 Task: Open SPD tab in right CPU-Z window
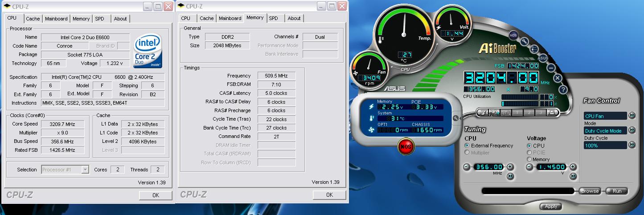click(274, 18)
